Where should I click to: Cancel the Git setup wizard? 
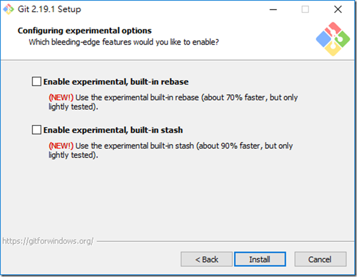point(321,259)
